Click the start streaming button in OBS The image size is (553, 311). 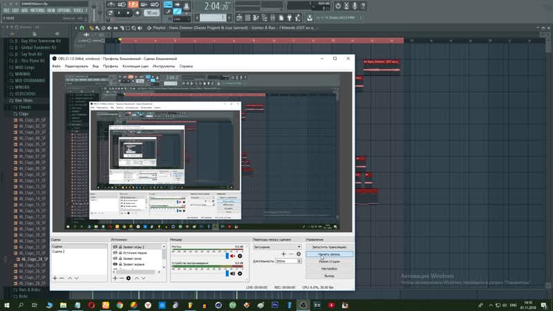click(329, 247)
